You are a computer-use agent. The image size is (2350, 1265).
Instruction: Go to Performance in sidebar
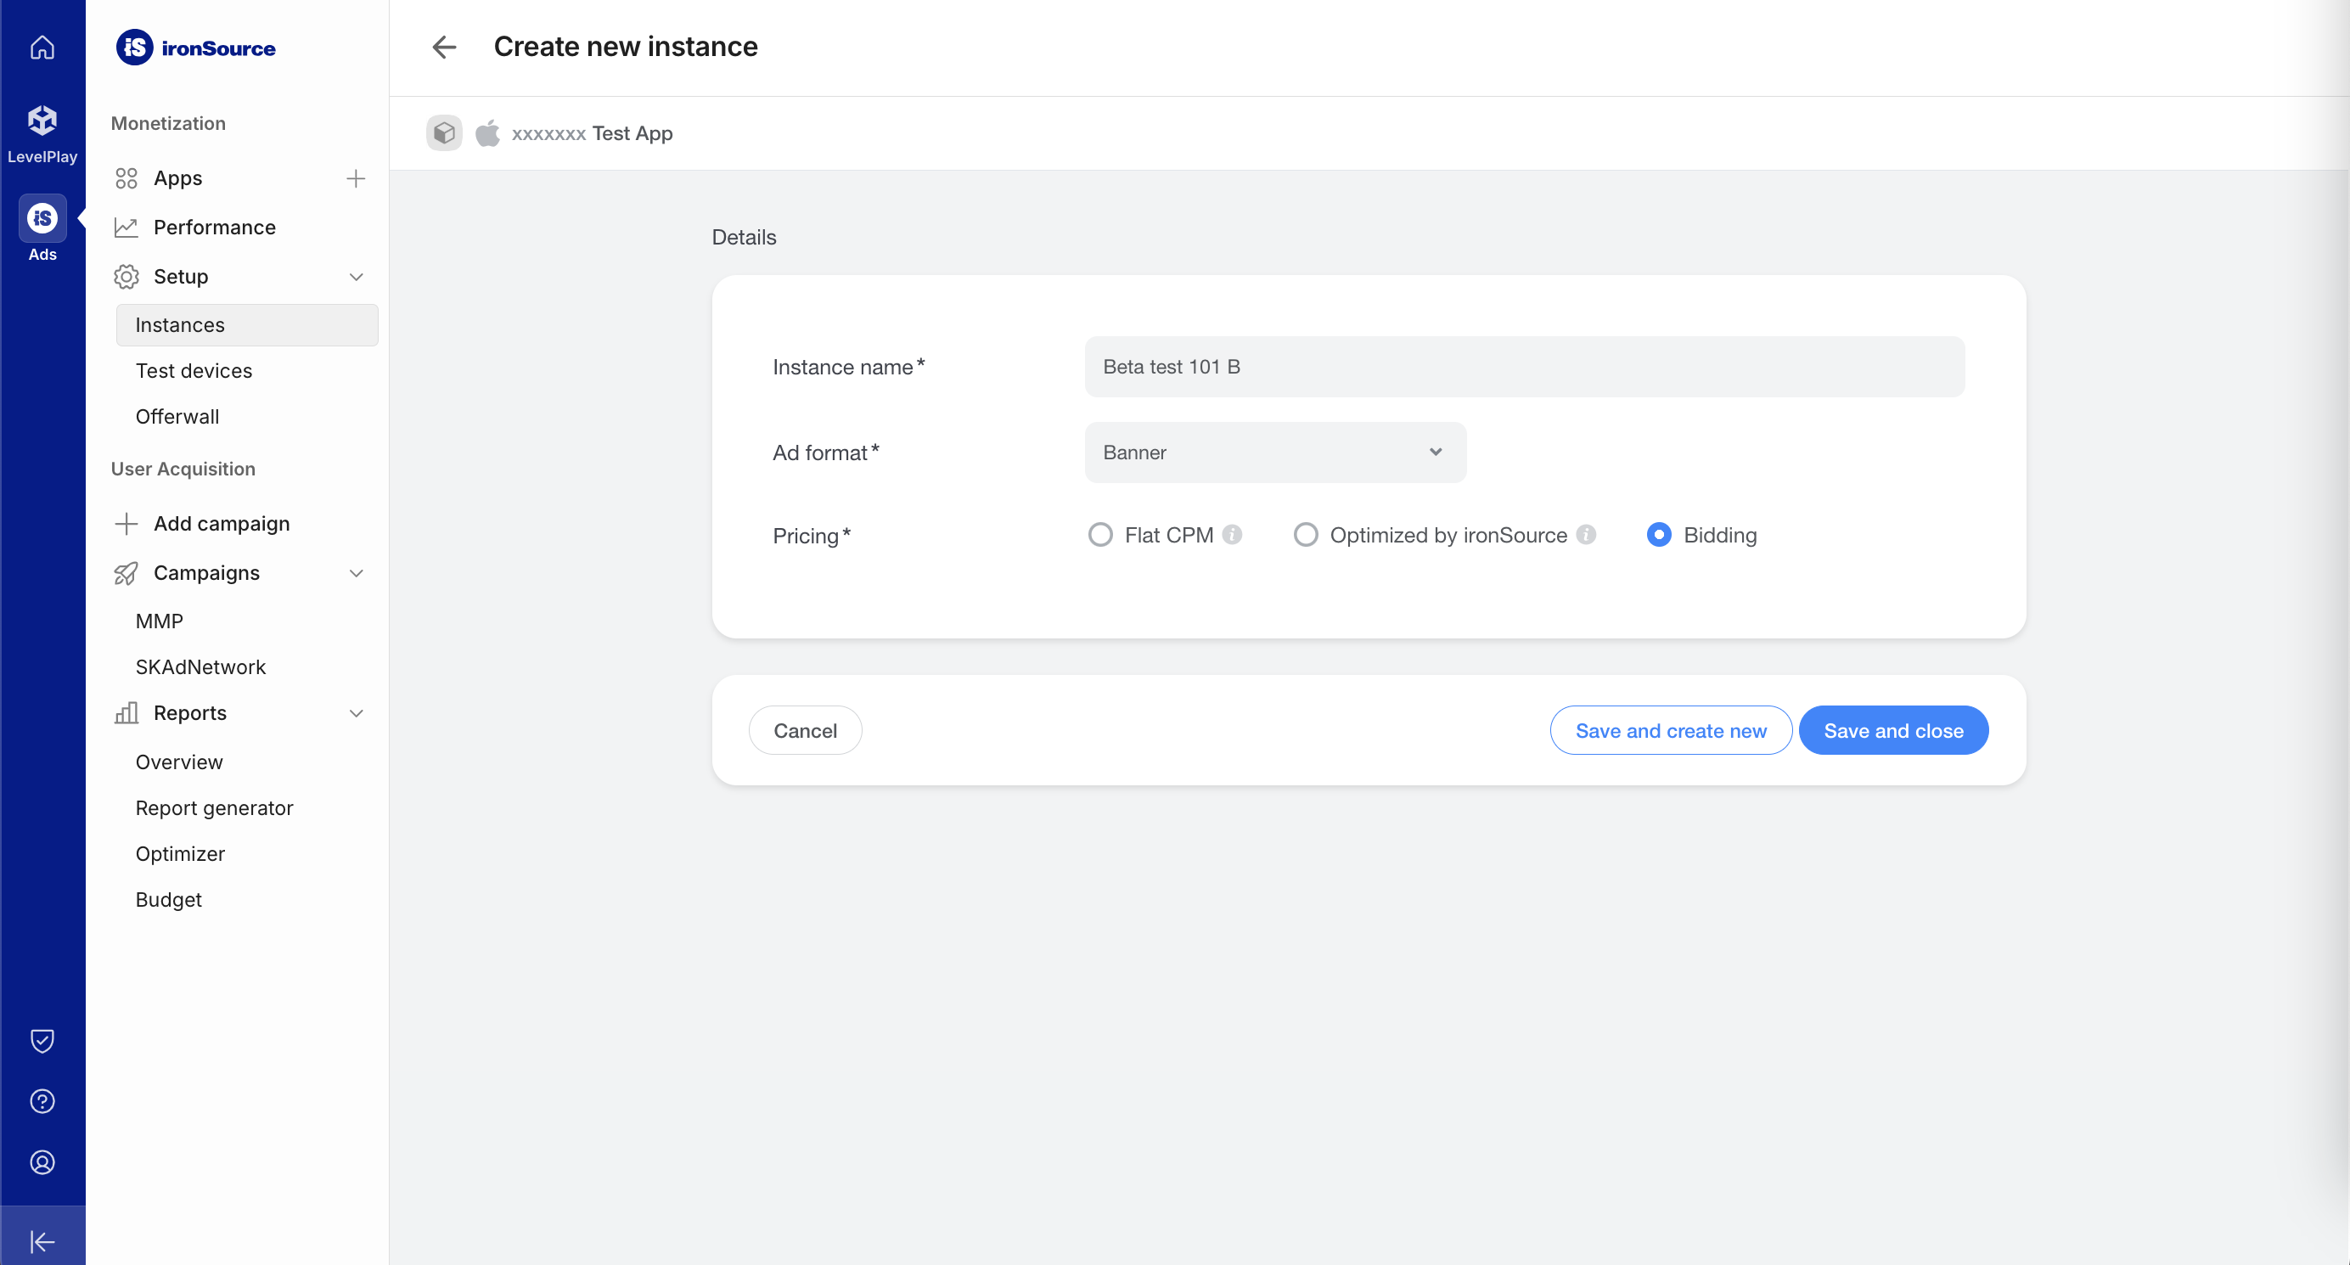[215, 227]
